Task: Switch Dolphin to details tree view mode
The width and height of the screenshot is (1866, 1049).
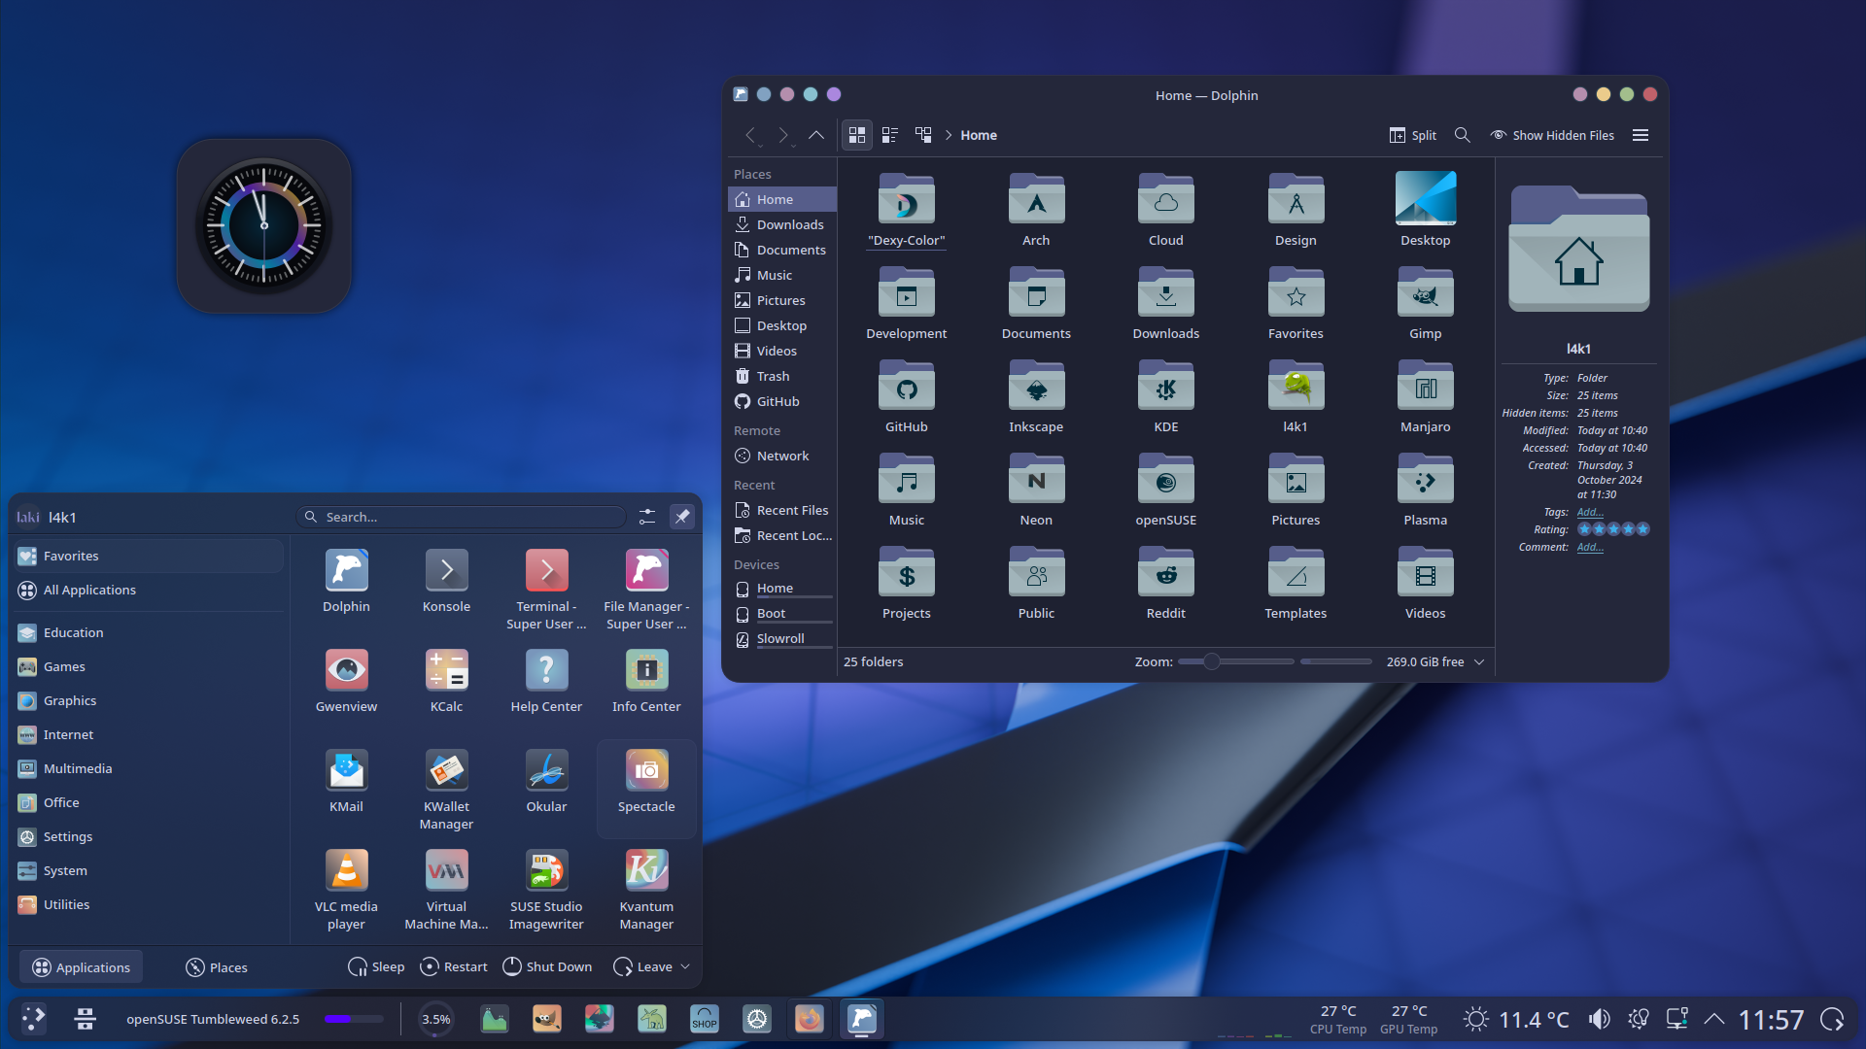Action: coord(922,135)
